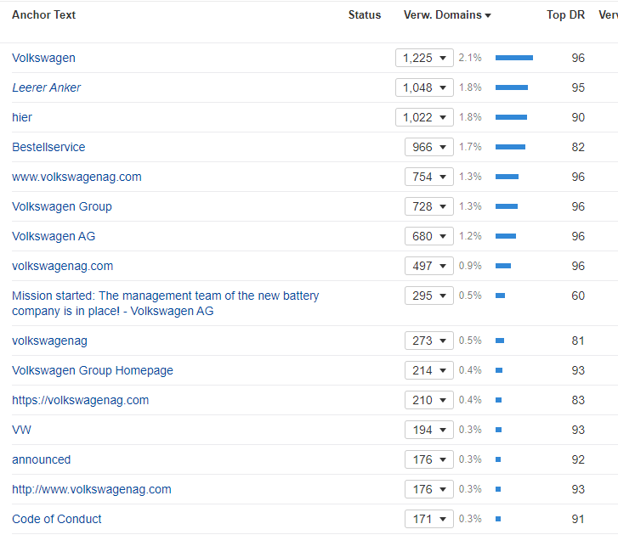Click the Top DR column header
Screen dimensions: 618x535
tap(567, 15)
